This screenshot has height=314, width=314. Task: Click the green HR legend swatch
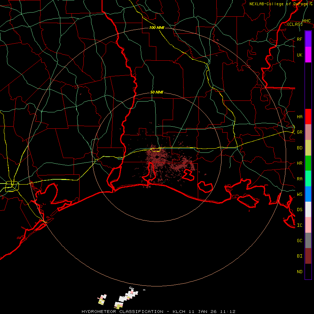[308, 163]
